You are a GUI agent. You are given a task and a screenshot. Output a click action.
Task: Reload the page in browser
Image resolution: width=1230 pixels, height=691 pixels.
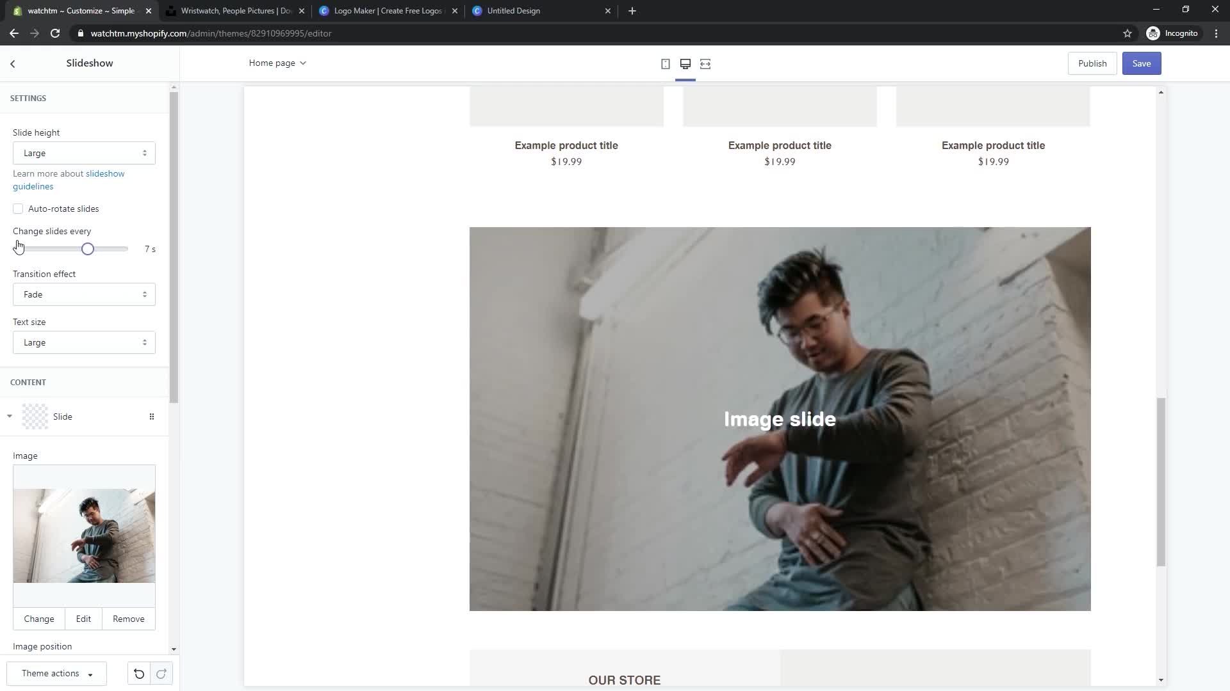(x=55, y=33)
